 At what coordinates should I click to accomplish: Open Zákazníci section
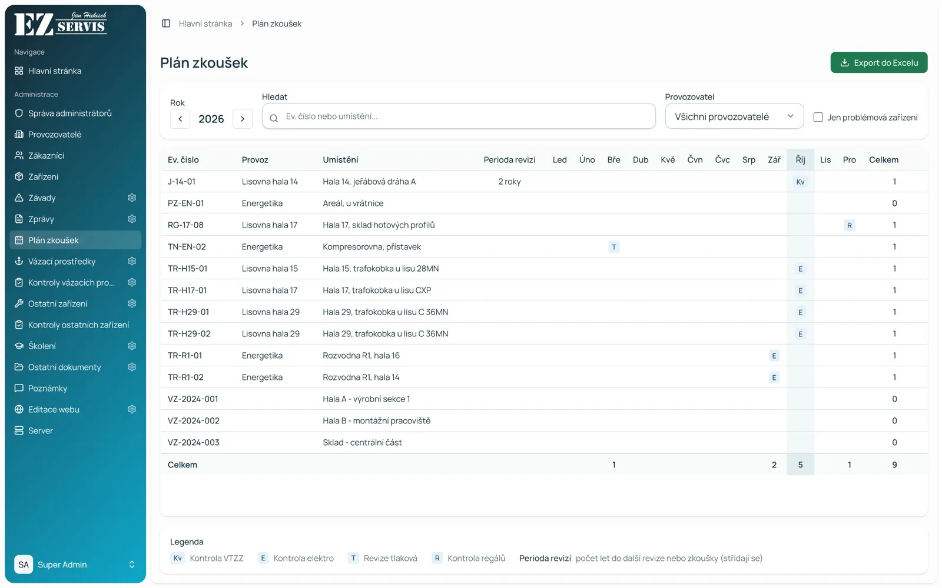point(75,155)
